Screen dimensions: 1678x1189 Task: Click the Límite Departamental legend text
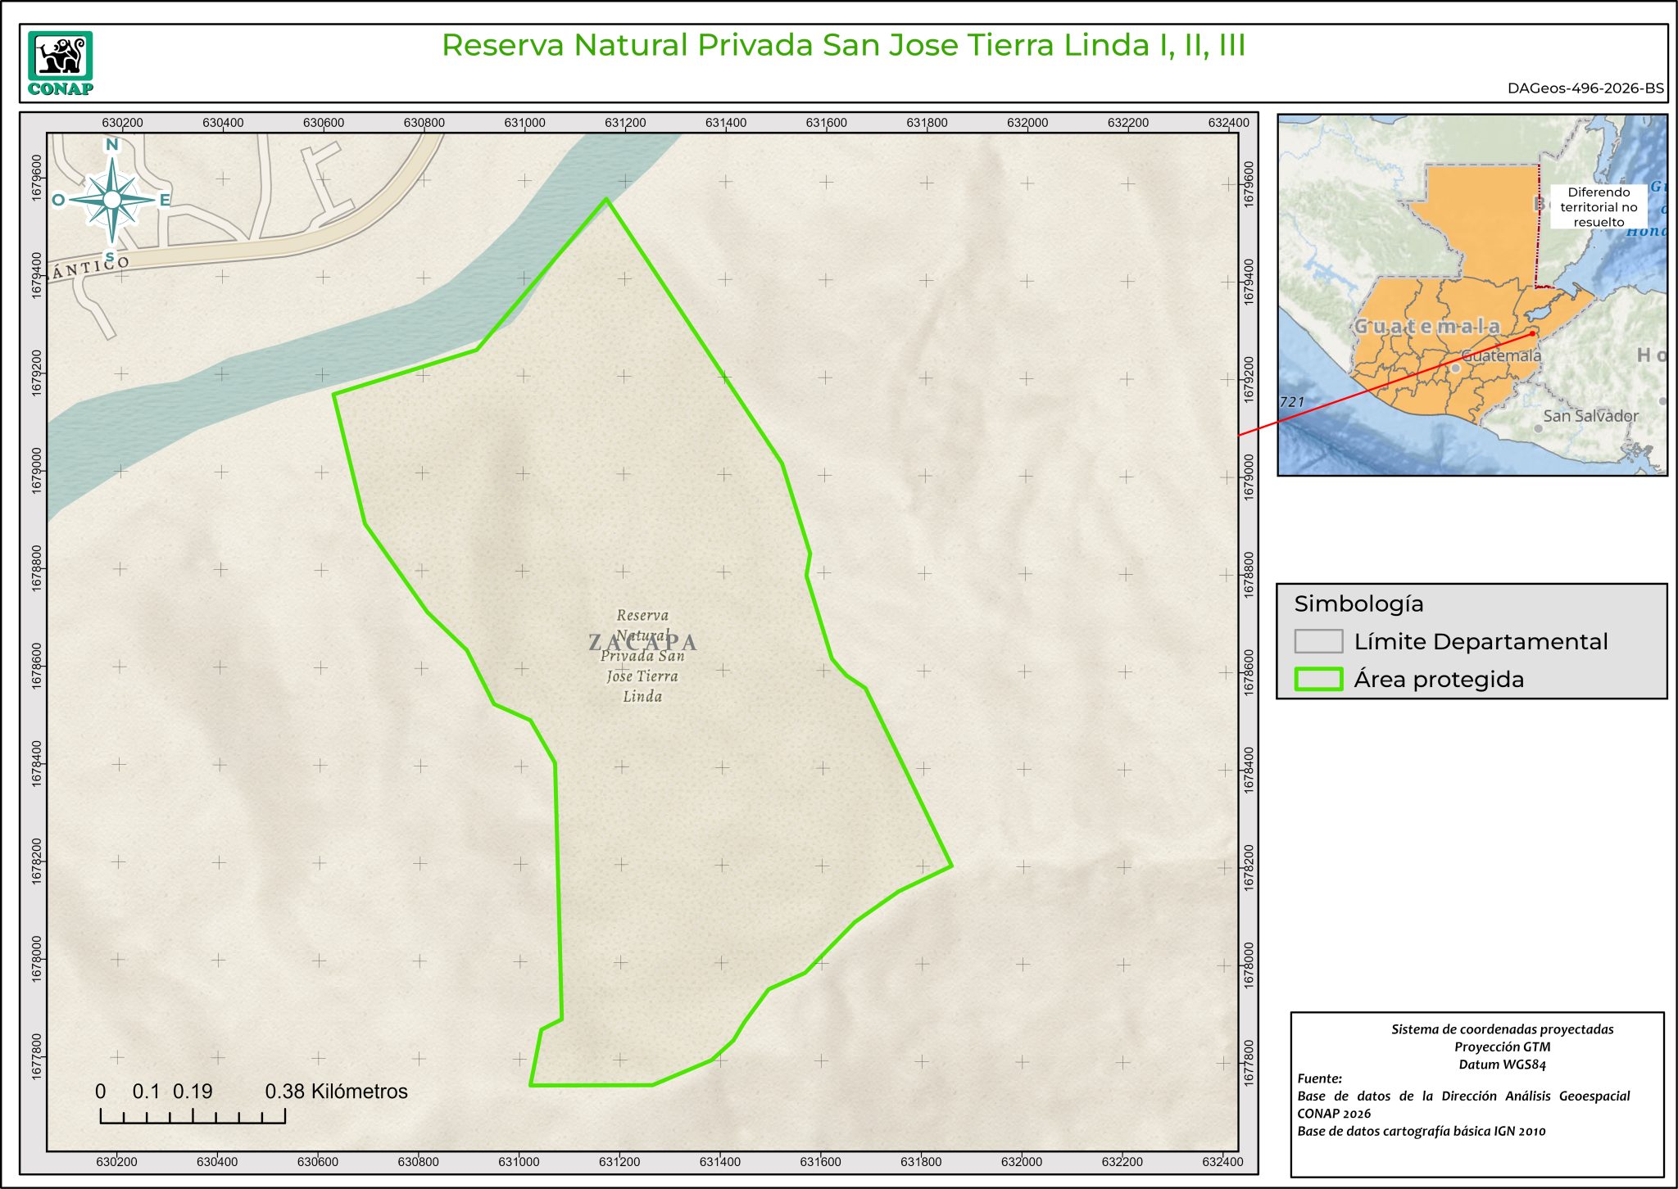(1481, 641)
